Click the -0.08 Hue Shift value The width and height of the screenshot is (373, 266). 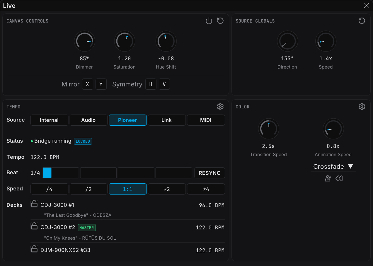pyautogui.click(x=166, y=59)
